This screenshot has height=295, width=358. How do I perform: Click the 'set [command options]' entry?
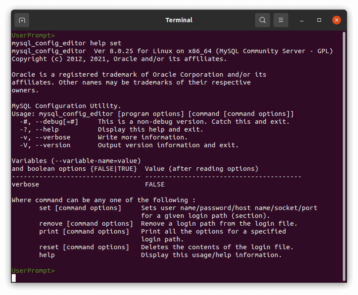[80, 208]
